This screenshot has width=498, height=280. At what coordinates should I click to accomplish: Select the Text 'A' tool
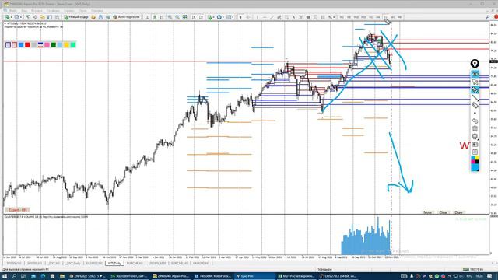[x=293, y=17]
